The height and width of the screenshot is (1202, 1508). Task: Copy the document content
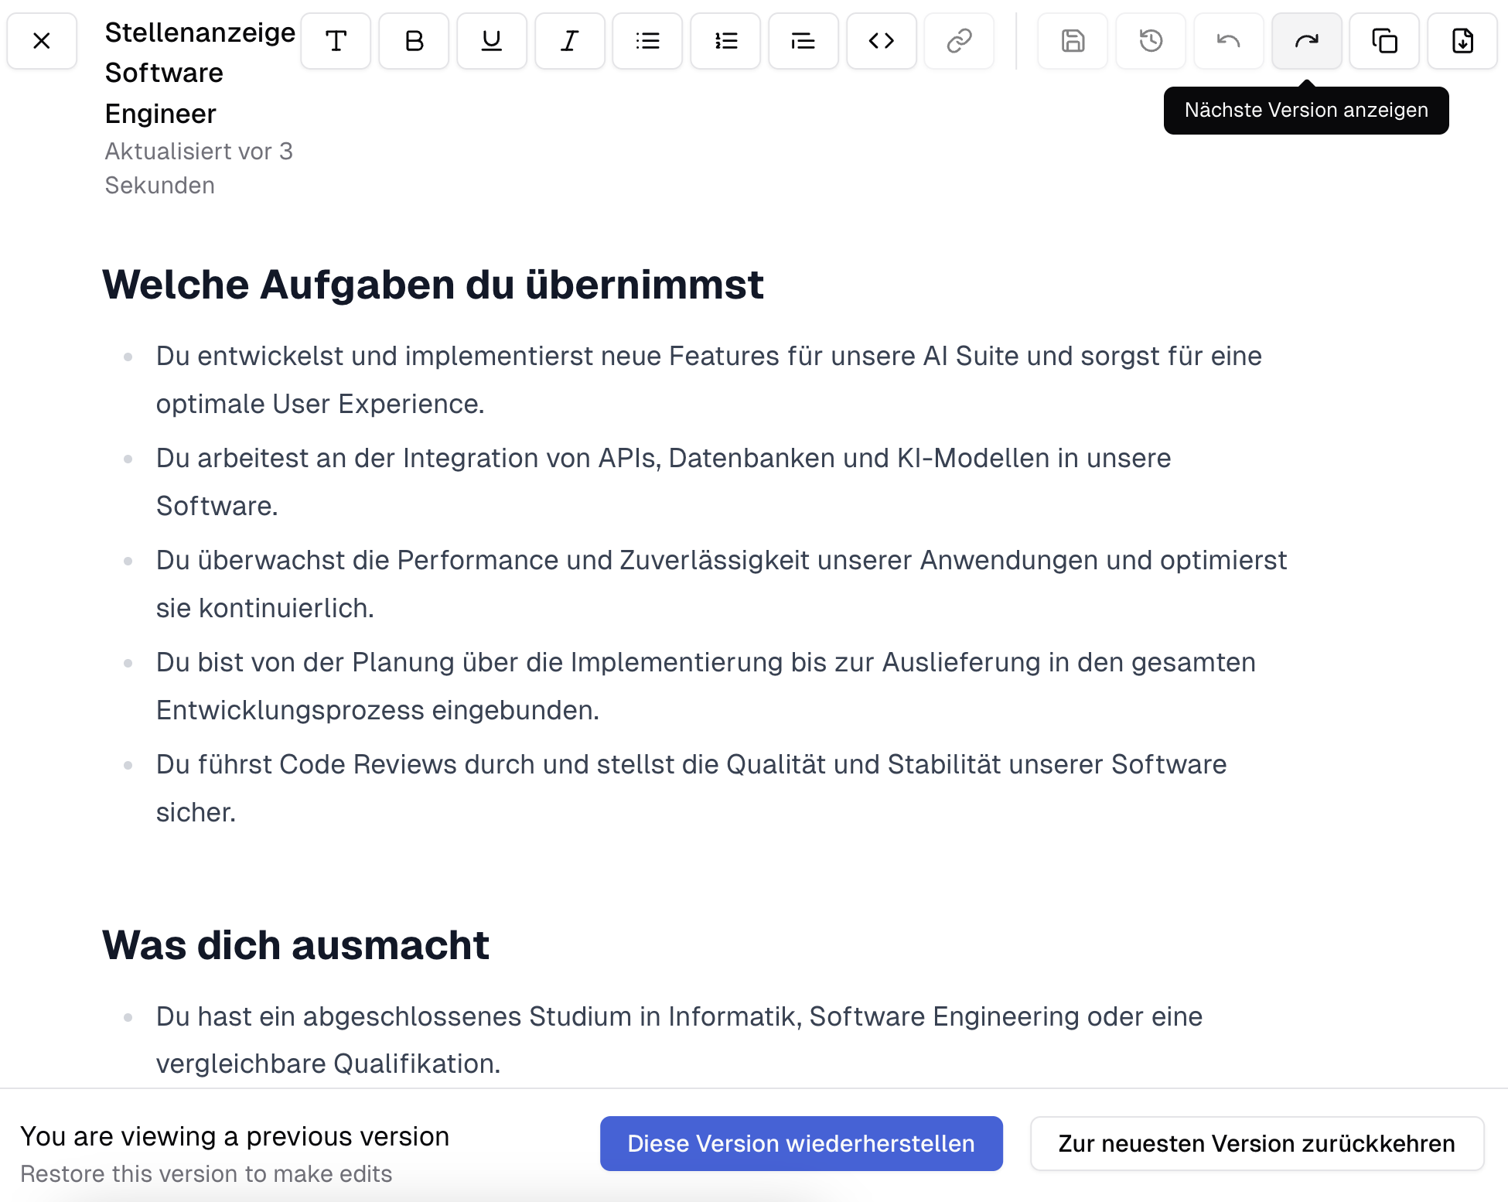pyautogui.click(x=1384, y=41)
